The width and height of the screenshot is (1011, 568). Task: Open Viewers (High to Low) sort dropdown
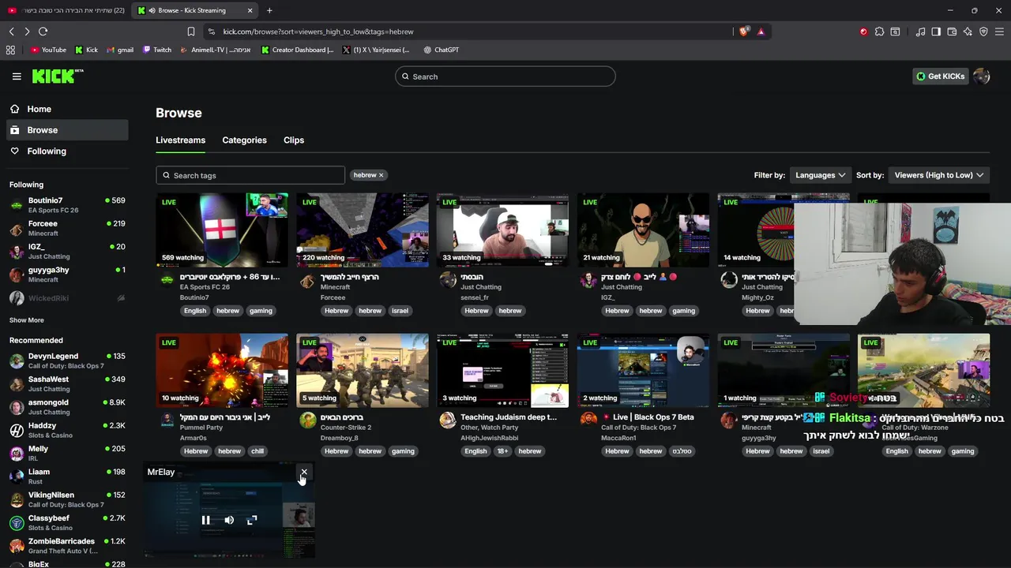click(938, 175)
